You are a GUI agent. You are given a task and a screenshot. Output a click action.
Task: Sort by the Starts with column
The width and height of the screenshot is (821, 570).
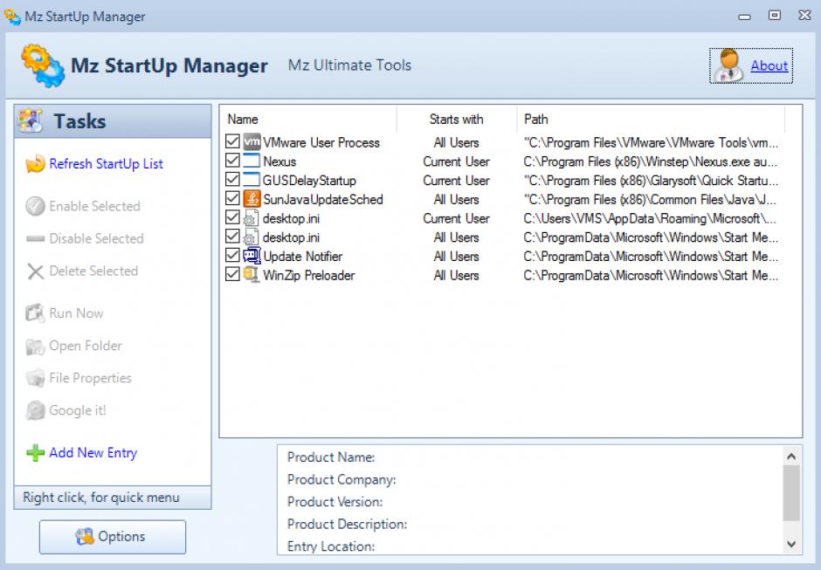[x=457, y=120]
